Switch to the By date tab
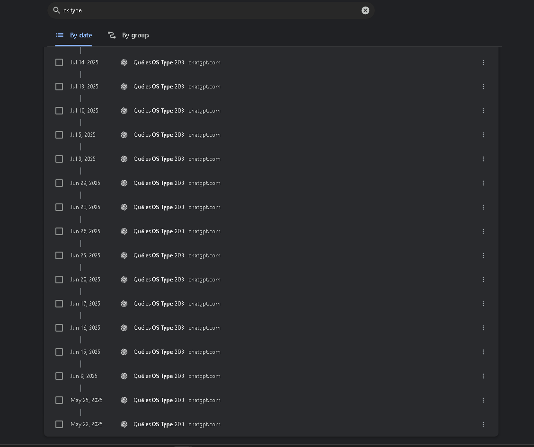Screen dimensions: 534x447 coord(73,35)
